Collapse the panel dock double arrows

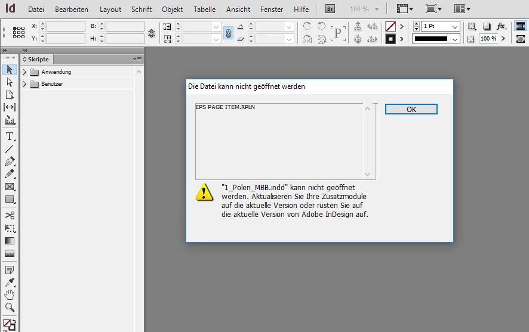[x=24, y=51]
